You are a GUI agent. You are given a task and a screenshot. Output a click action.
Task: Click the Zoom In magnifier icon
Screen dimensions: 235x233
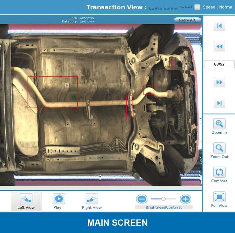(219, 124)
